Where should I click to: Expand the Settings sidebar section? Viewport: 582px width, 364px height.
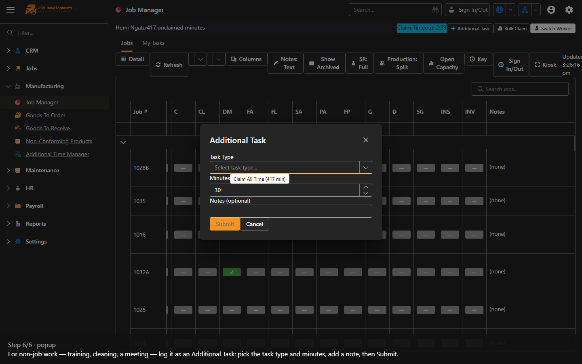(8, 241)
